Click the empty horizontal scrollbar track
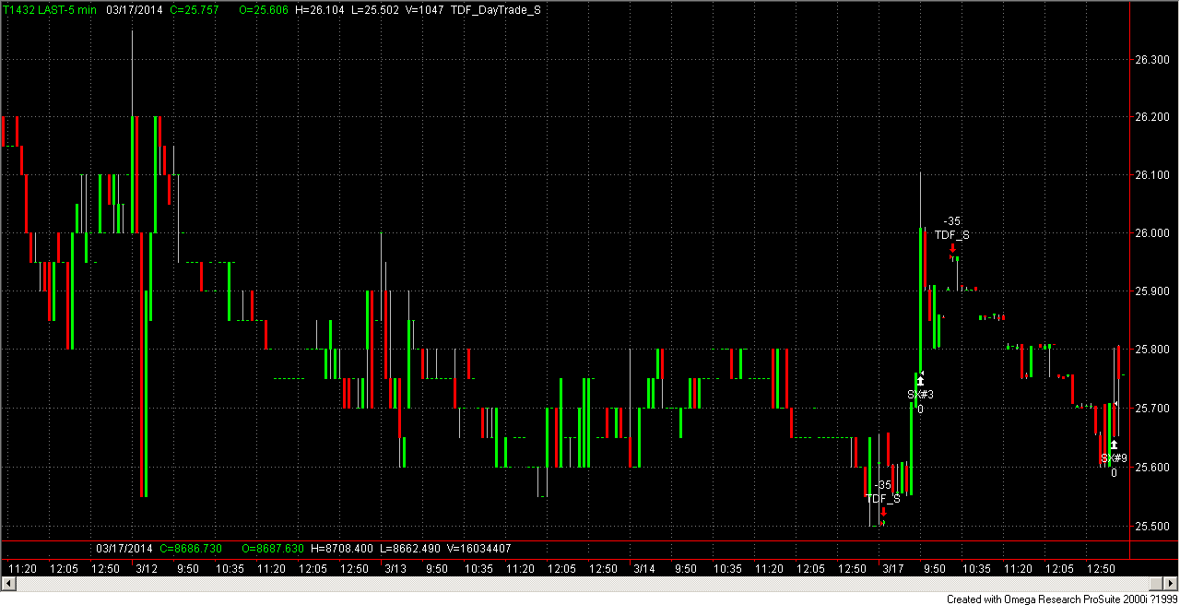1180x605 pixels. tap(582, 583)
